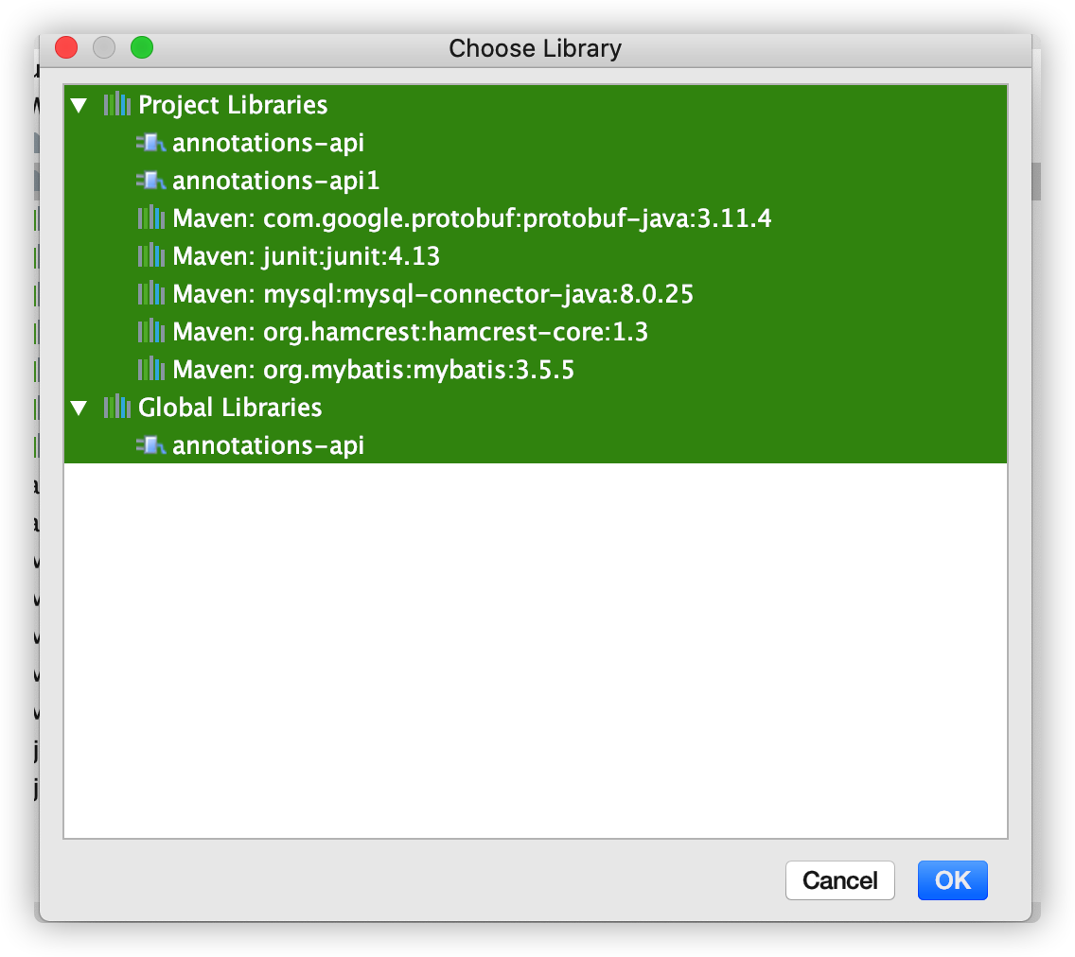Viewport: 1075px width, 957px height.
Task: Collapse the Global Libraries tree node
Action: pos(79,408)
